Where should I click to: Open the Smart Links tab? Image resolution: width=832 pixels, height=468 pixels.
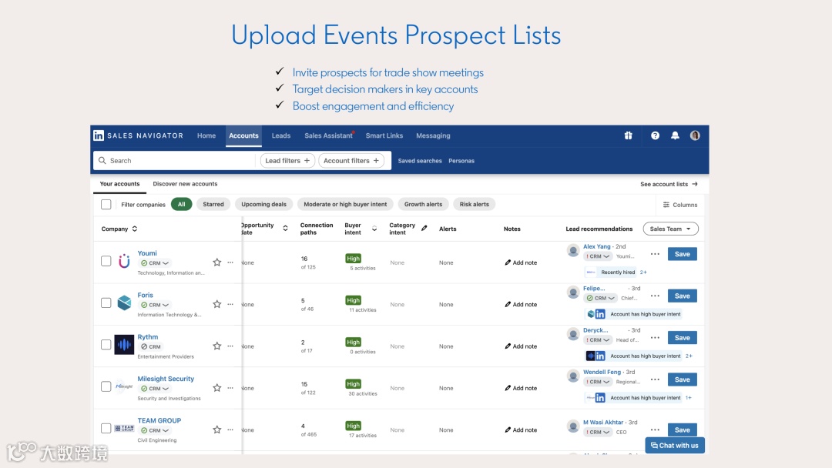coord(384,135)
